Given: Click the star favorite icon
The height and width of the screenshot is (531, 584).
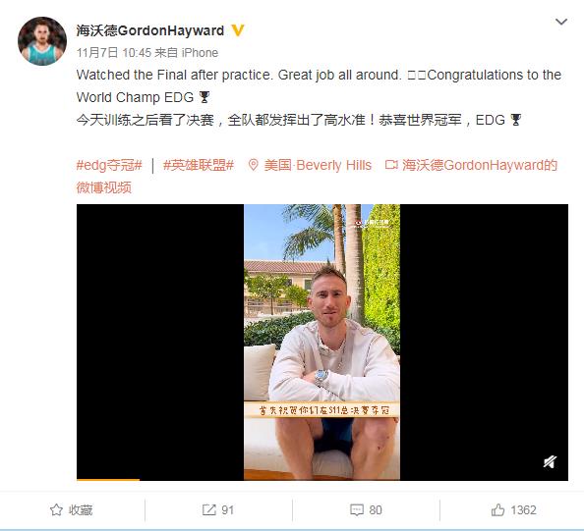Looking at the screenshot, I should [56, 509].
